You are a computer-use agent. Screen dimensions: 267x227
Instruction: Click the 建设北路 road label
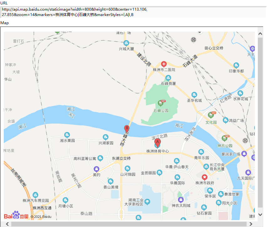pos(144,59)
